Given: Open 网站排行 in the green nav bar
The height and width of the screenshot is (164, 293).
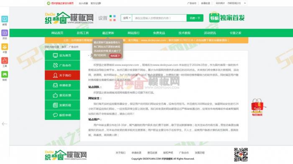Looking at the screenshot, I should coord(134,33).
